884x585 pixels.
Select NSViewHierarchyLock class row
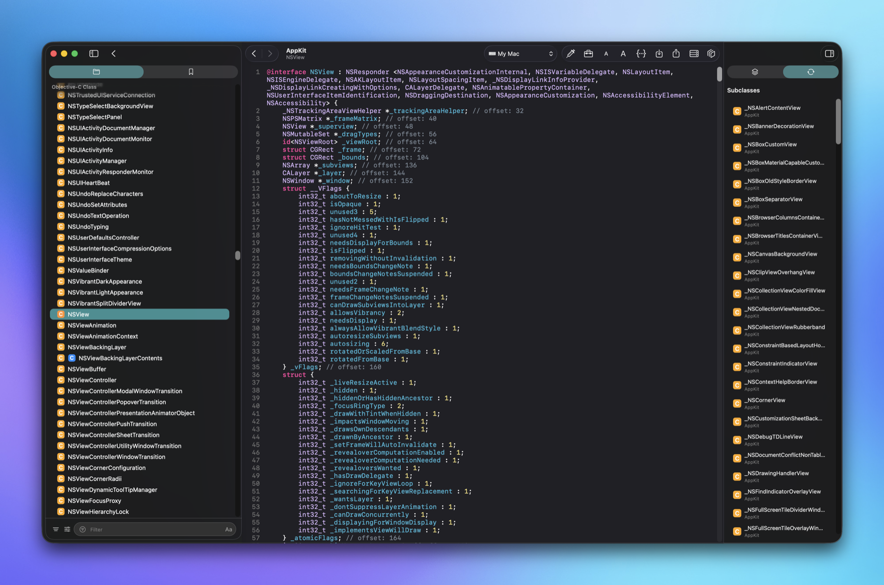[x=140, y=512]
